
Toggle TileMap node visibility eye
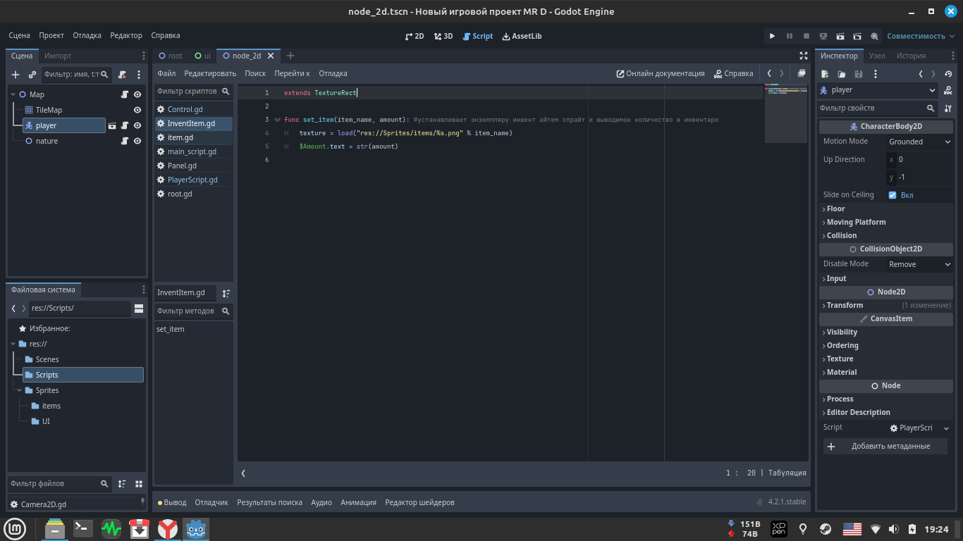coord(137,110)
